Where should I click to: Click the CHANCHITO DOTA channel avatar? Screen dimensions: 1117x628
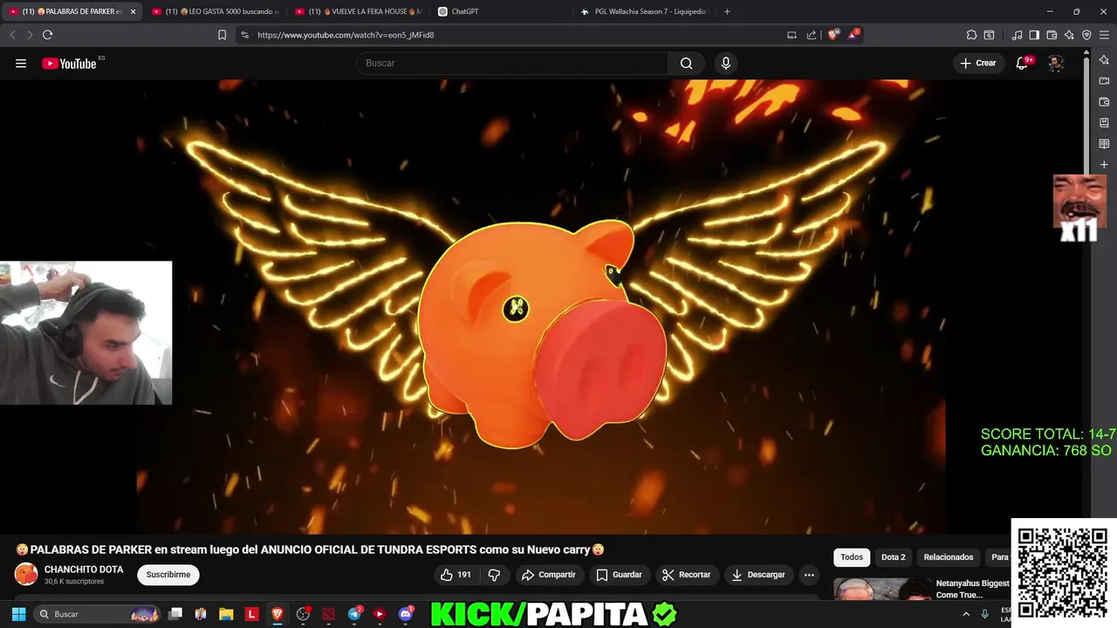[x=26, y=574]
